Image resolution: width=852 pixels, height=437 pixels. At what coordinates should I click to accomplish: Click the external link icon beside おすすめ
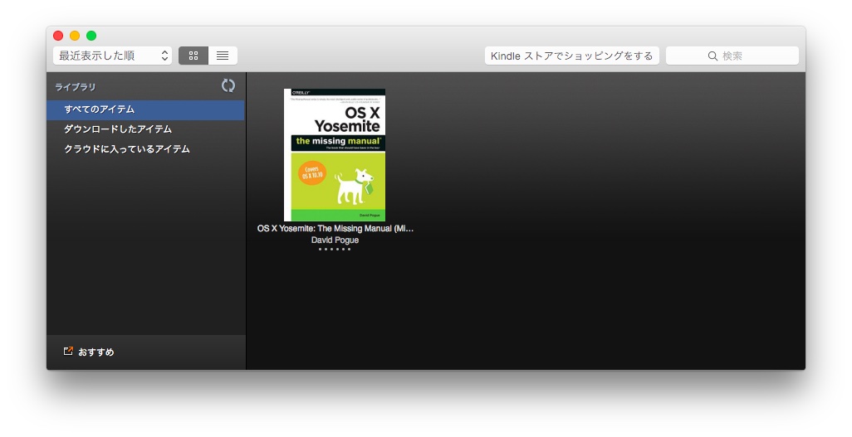[x=68, y=352]
